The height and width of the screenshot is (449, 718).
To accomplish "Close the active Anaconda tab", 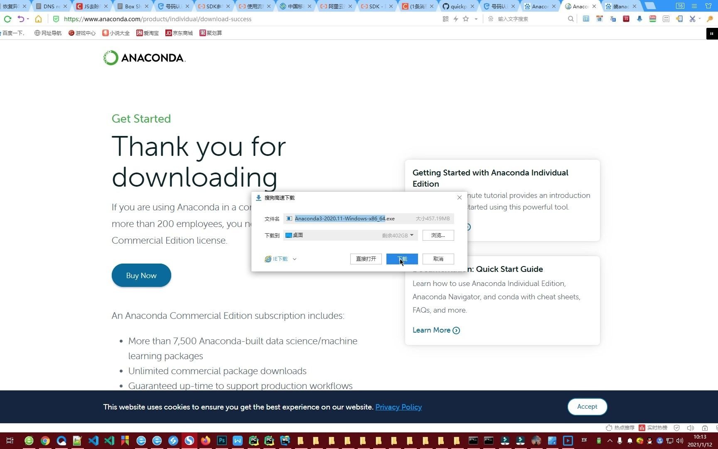I will [x=594, y=6].
